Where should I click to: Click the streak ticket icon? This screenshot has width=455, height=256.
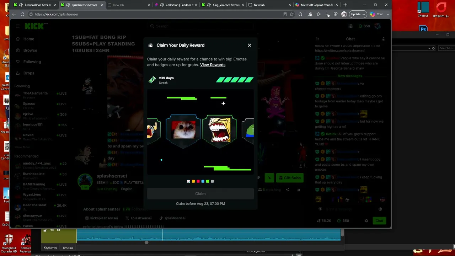152,80
